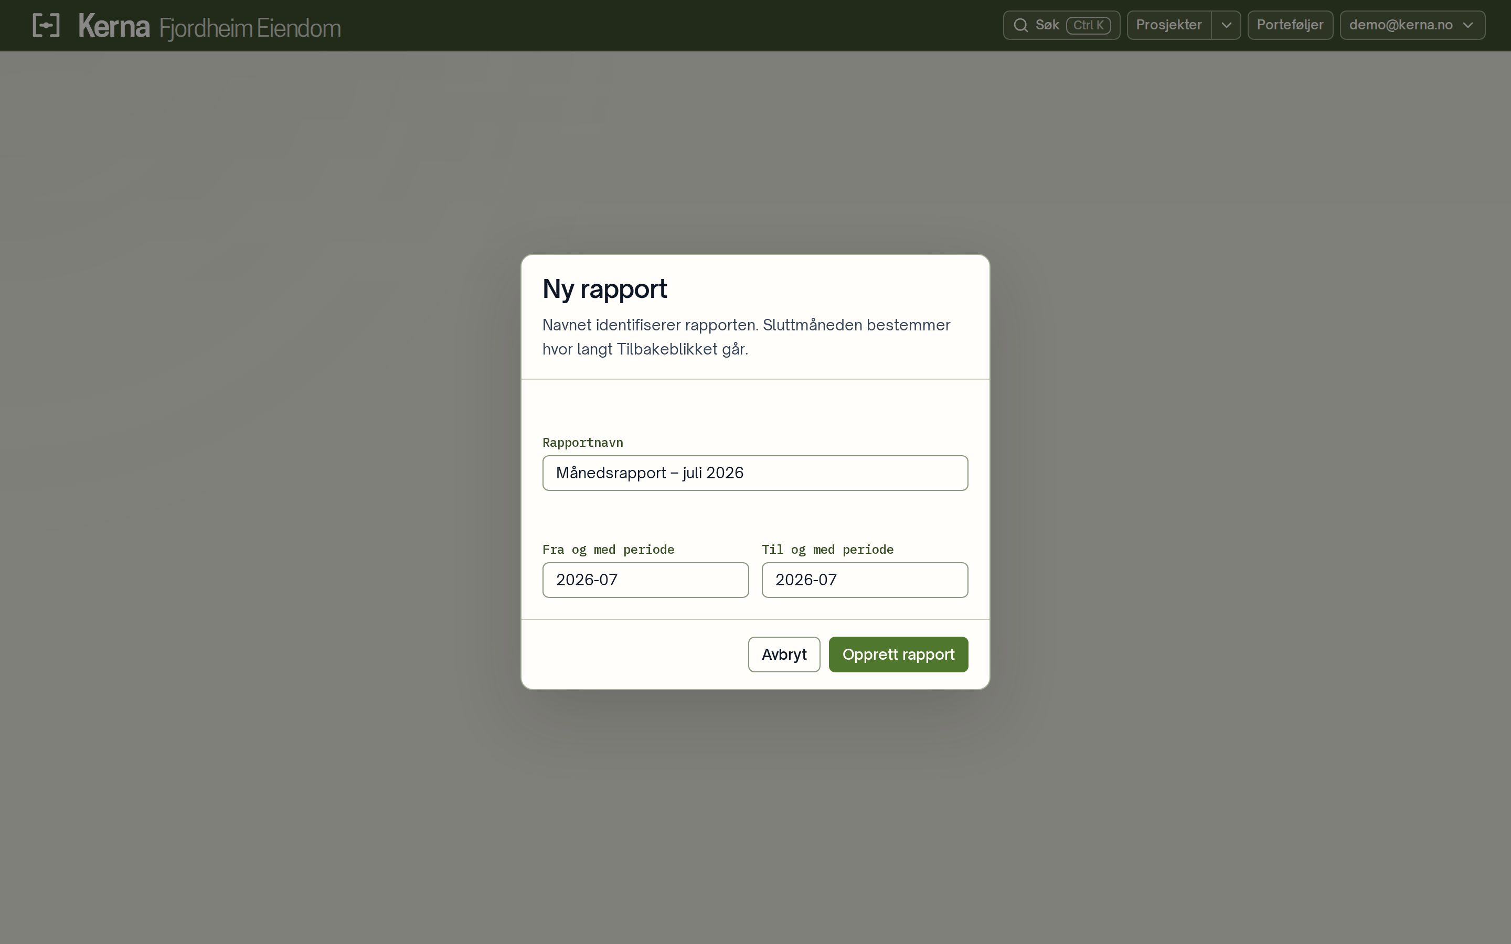
Task: Open the Søk search box
Action: pyautogui.click(x=1061, y=25)
